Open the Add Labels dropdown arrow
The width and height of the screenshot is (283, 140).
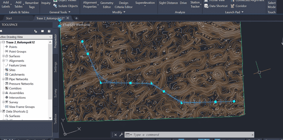point(11,4)
